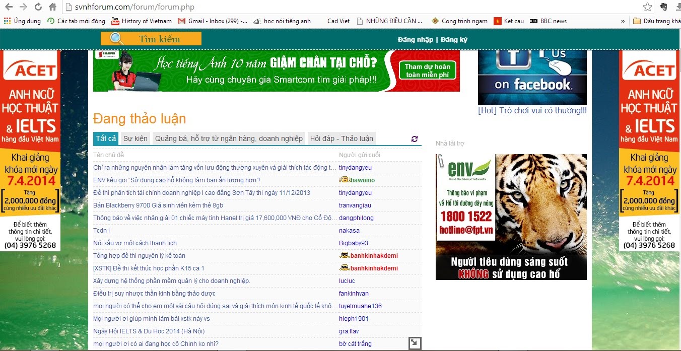Open topic Điều trị suy nhược thần kinh
The height and width of the screenshot is (351, 681).
click(154, 294)
